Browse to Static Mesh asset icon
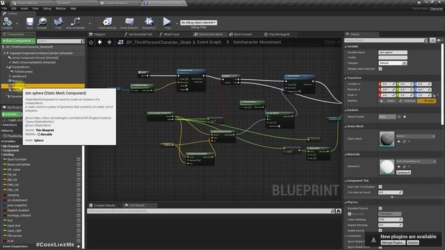Viewport: 445px width, 250px height. click(404, 141)
